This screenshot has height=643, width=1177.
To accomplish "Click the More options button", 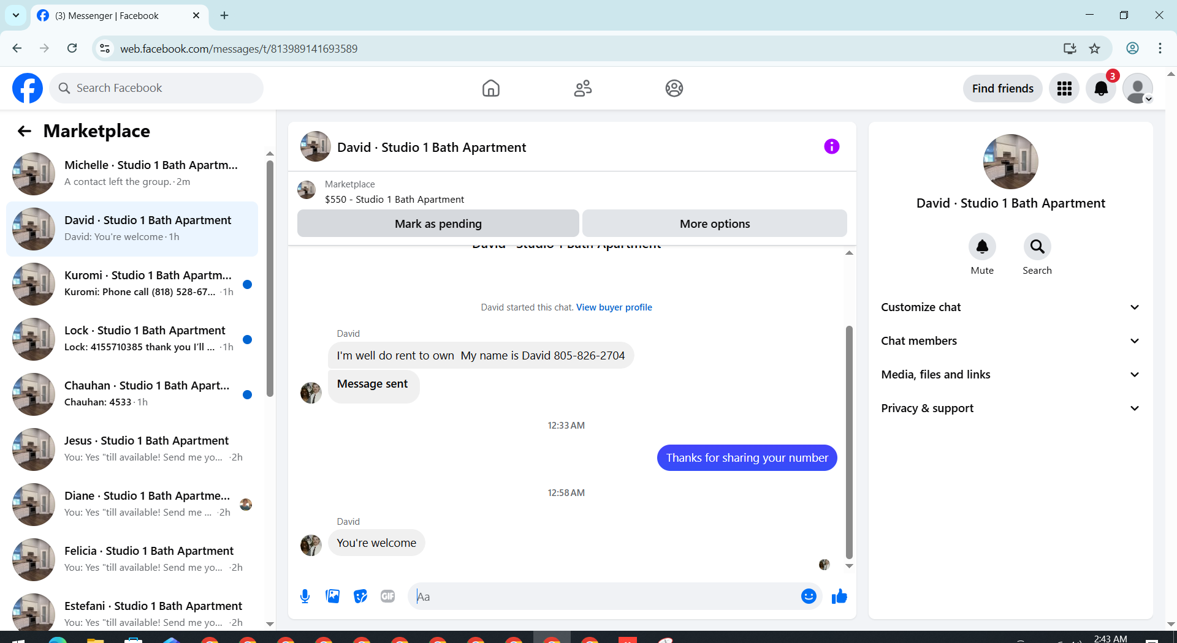I will tap(715, 224).
